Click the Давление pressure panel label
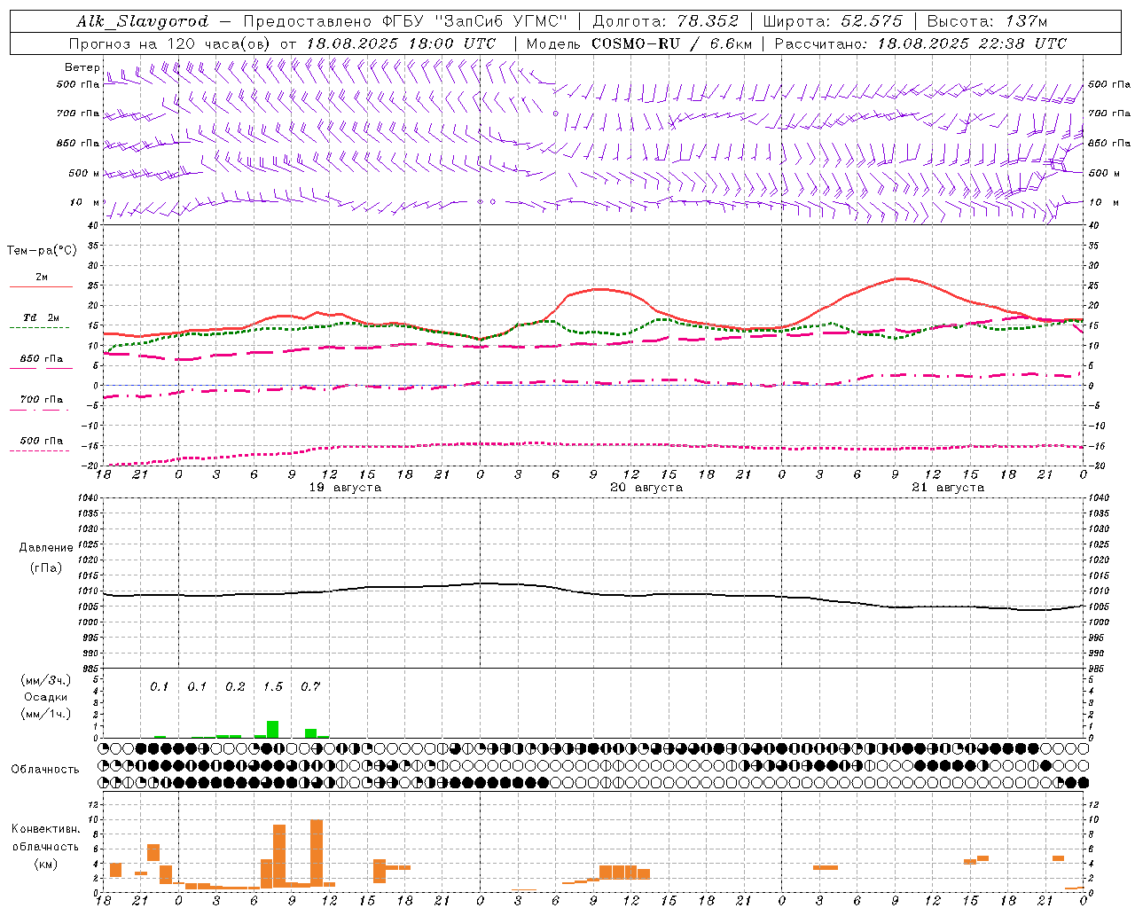The height and width of the screenshot is (908, 1135). (46, 547)
